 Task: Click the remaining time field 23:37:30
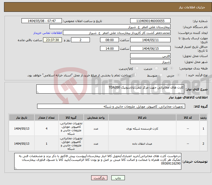(52, 40)
